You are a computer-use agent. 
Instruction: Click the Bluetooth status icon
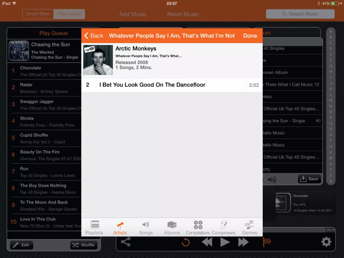click(319, 4)
